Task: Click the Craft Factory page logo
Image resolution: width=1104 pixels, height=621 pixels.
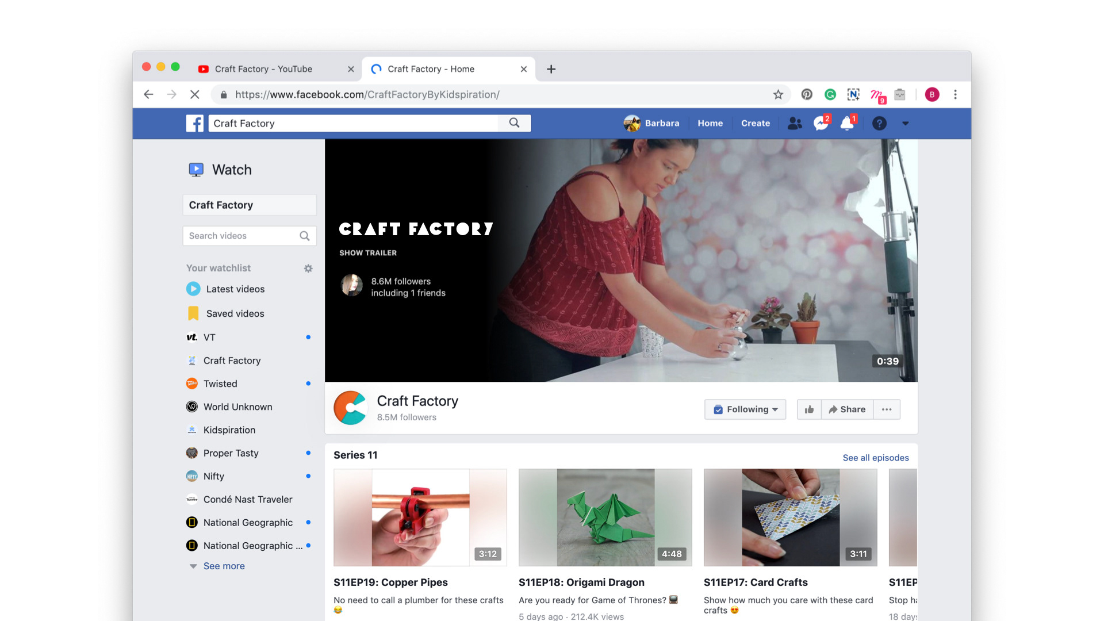Action: [350, 408]
